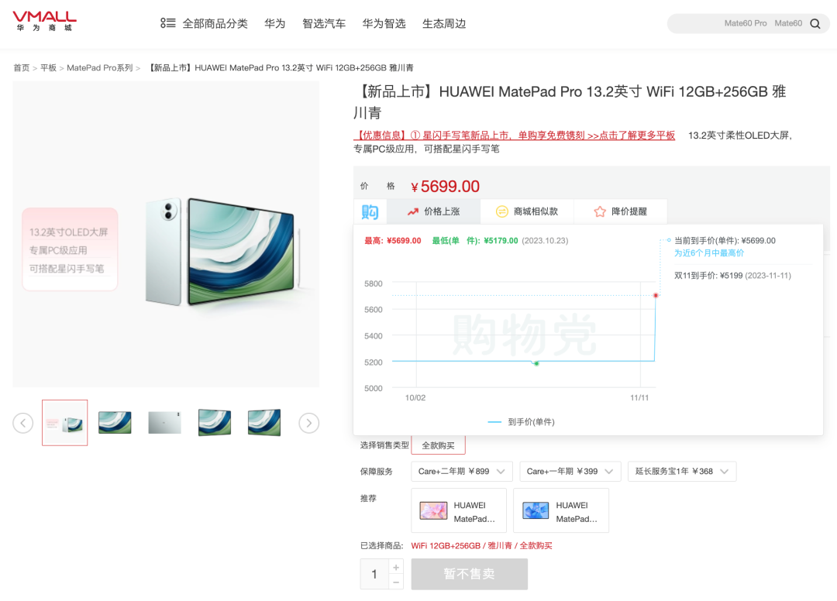Click the 首页 breadcrumb link

(22, 67)
